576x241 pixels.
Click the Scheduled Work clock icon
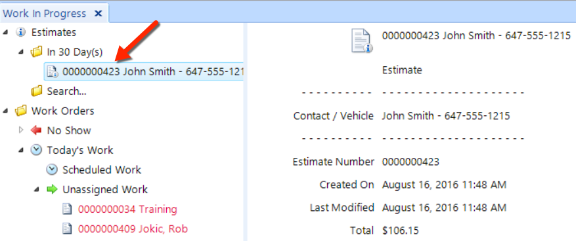(52, 170)
